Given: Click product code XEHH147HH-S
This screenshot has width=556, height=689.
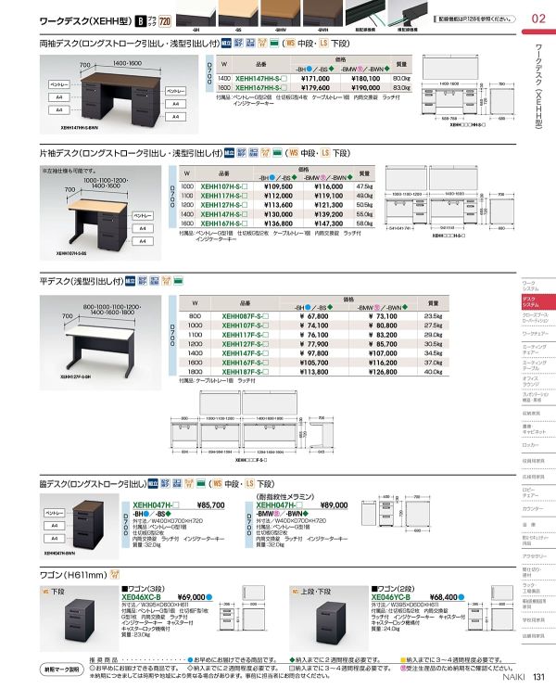Looking at the screenshot, I should coord(257,81).
